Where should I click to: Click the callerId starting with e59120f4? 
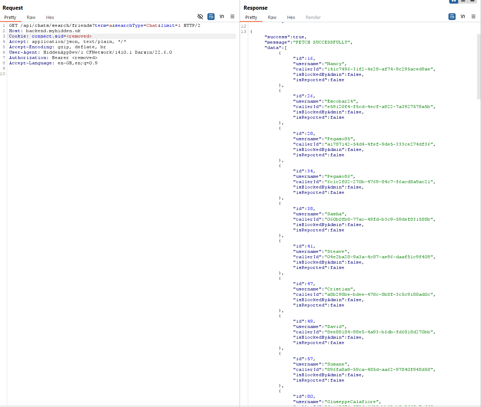click(364, 107)
